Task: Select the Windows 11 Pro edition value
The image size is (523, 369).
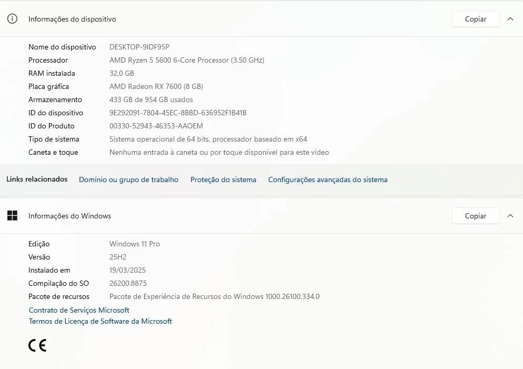Action: click(135, 244)
